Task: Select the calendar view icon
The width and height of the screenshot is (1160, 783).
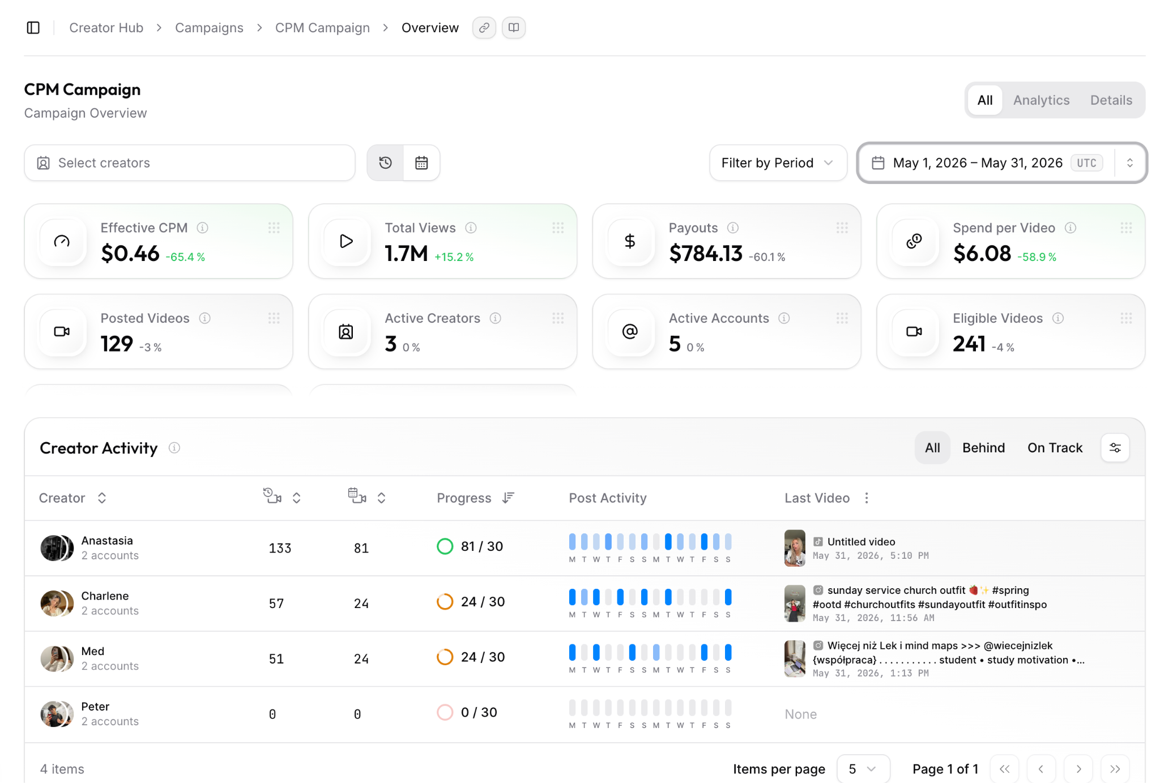Action: [421, 163]
